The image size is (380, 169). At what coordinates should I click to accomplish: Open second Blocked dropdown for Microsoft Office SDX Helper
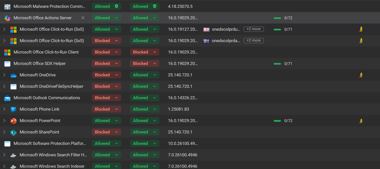pos(144,63)
